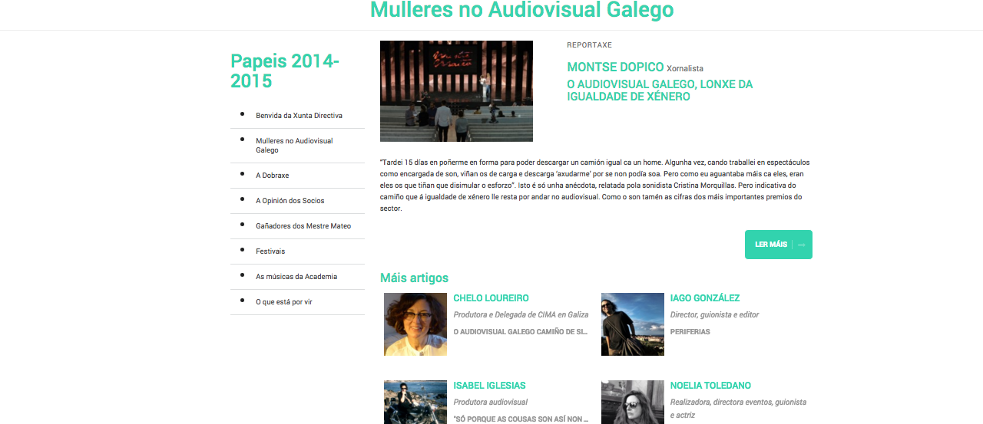Click the arrow icon in LER MÁIS button

point(802,245)
